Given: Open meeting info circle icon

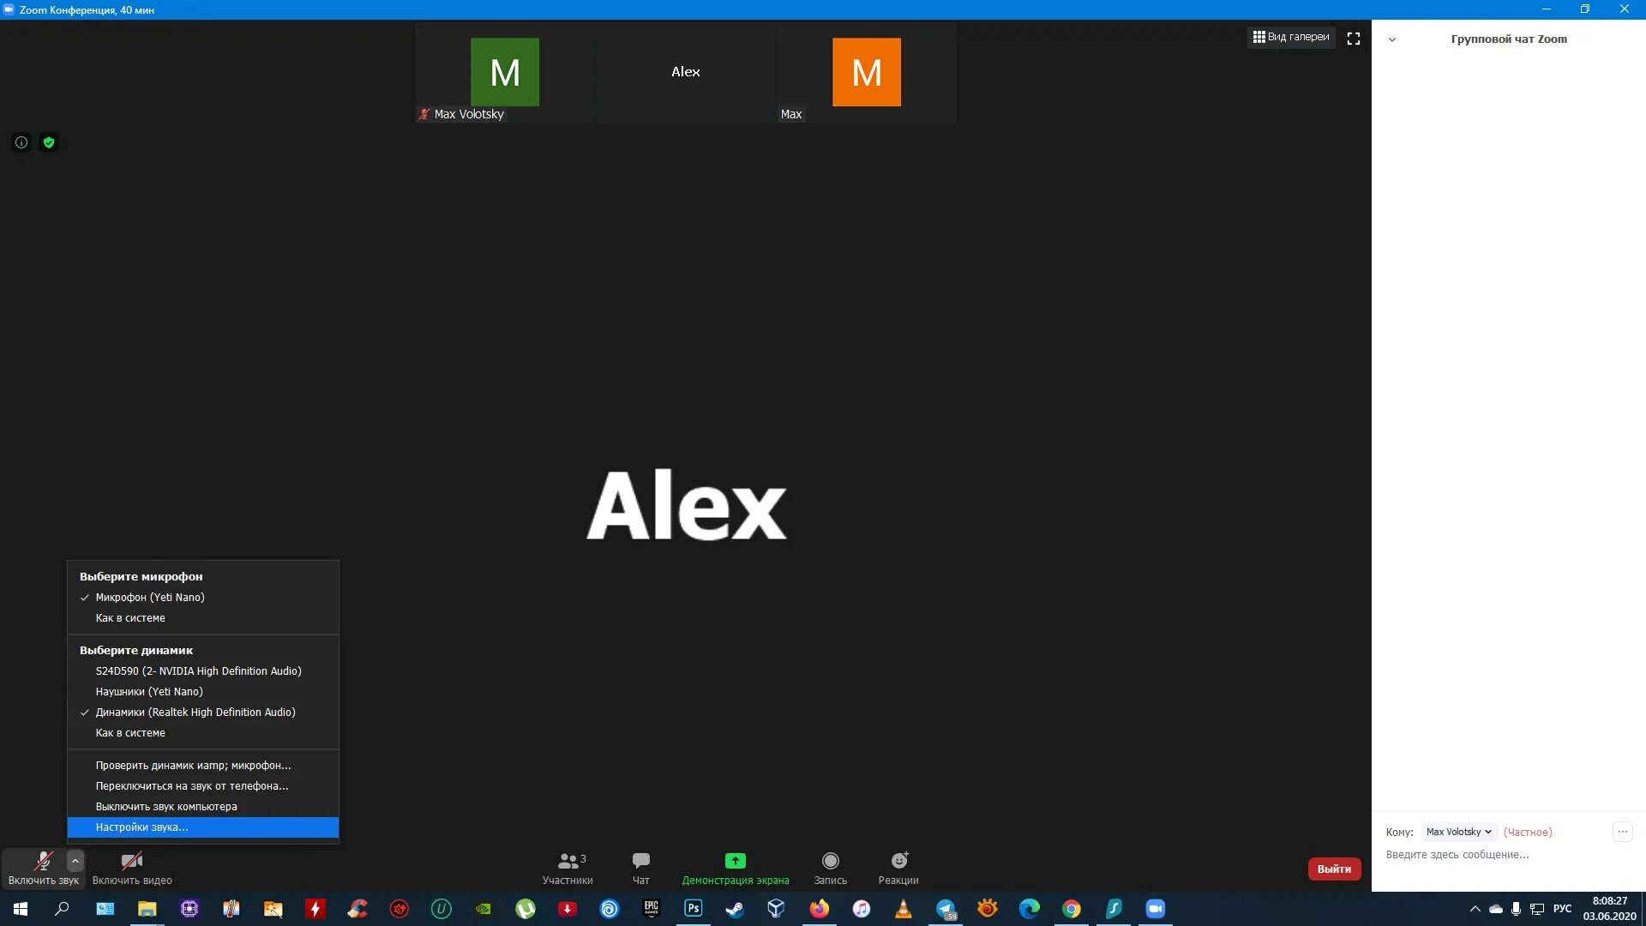Looking at the screenshot, I should (x=21, y=142).
